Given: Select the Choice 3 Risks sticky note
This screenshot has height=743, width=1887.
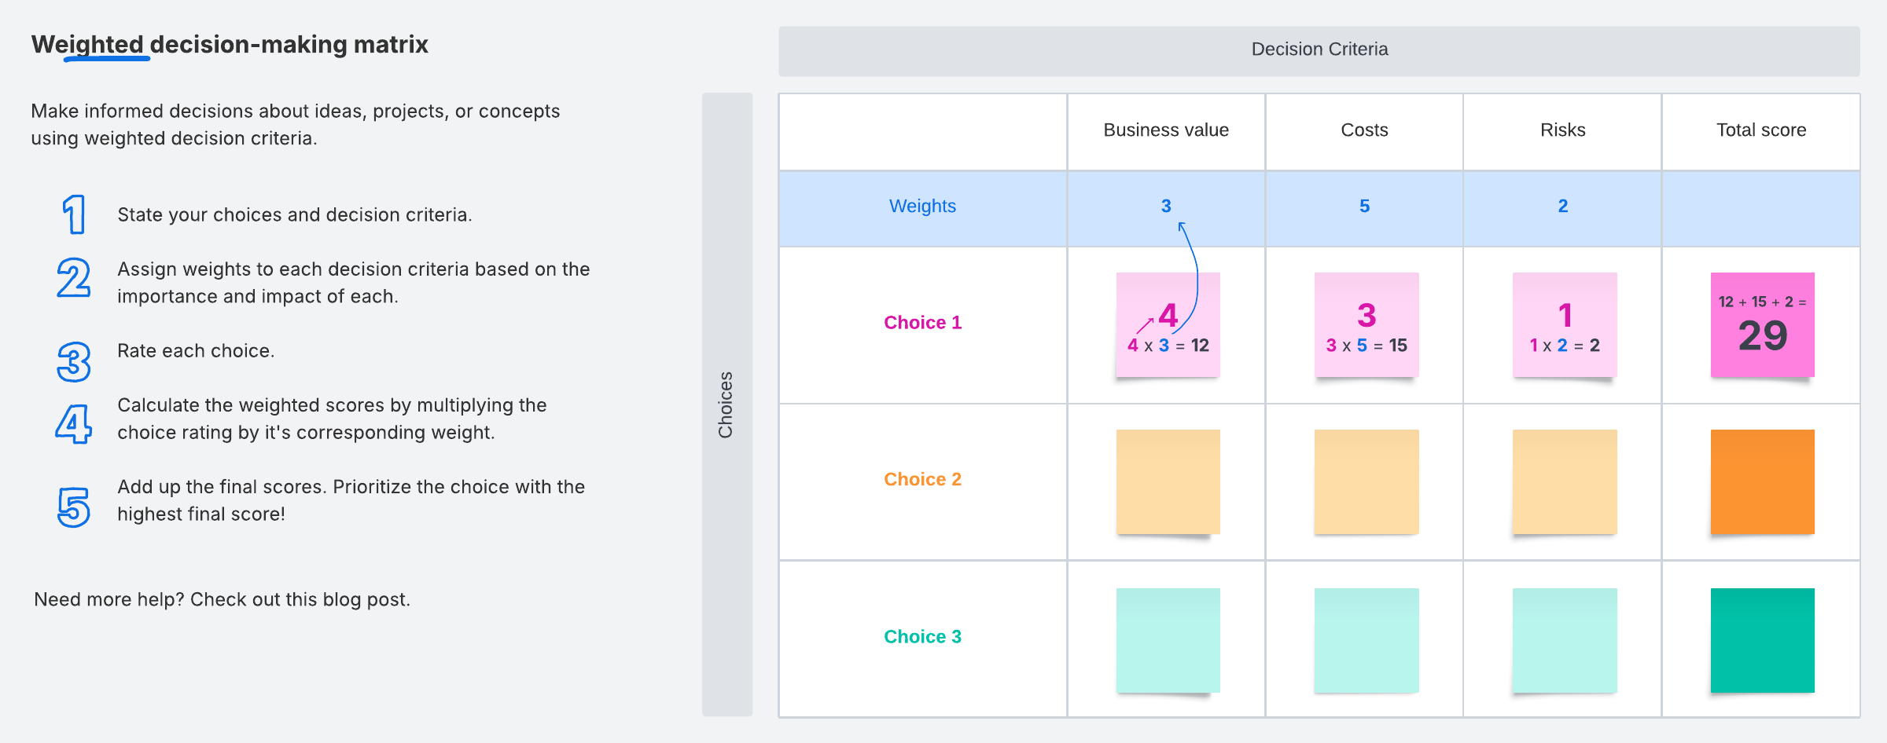Looking at the screenshot, I should tap(1564, 640).
